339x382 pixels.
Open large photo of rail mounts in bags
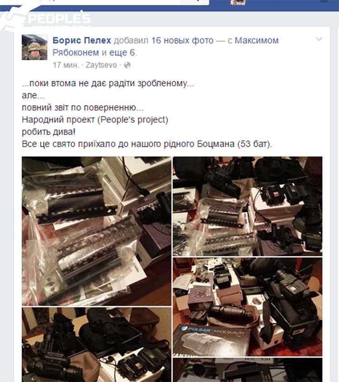pos(96,231)
